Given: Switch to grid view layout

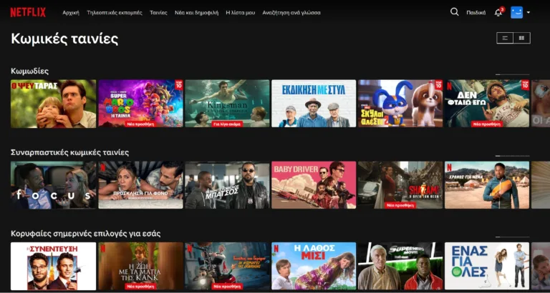Looking at the screenshot, I should click(x=521, y=38).
